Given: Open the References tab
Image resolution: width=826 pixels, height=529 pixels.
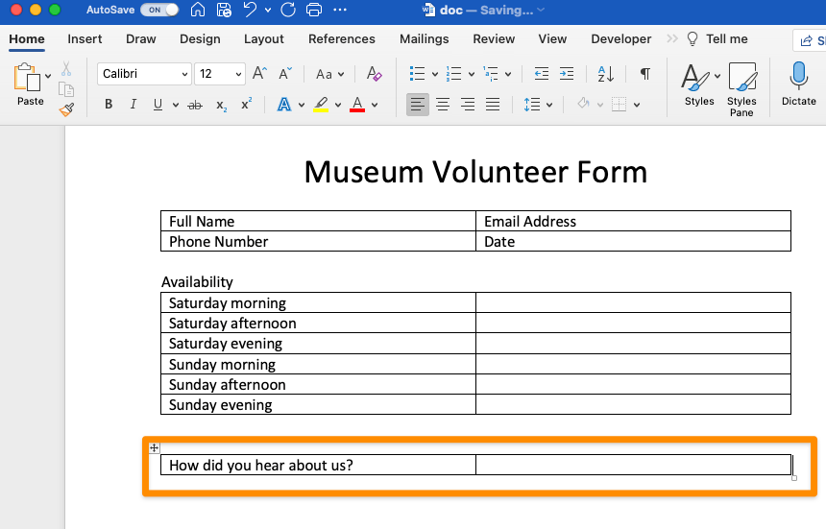Looking at the screenshot, I should click(341, 39).
